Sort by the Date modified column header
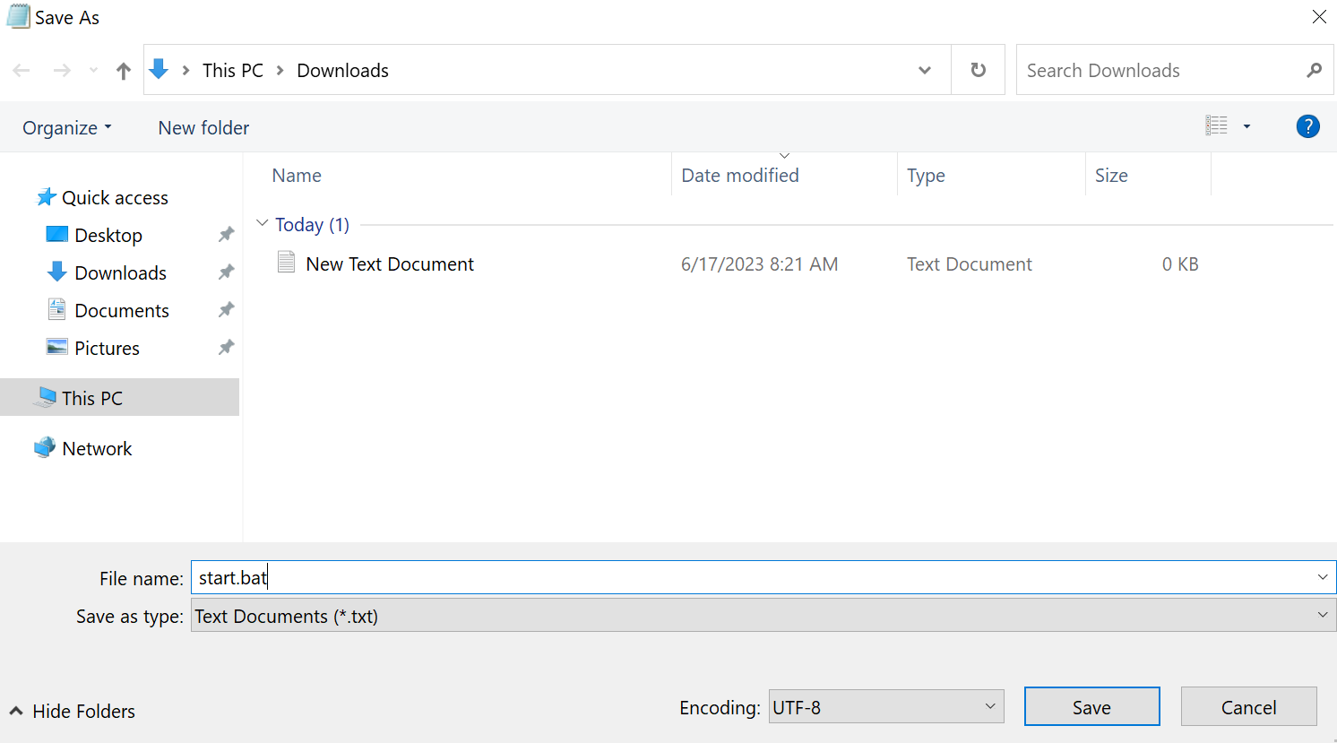Image resolution: width=1337 pixels, height=743 pixels. 740,176
